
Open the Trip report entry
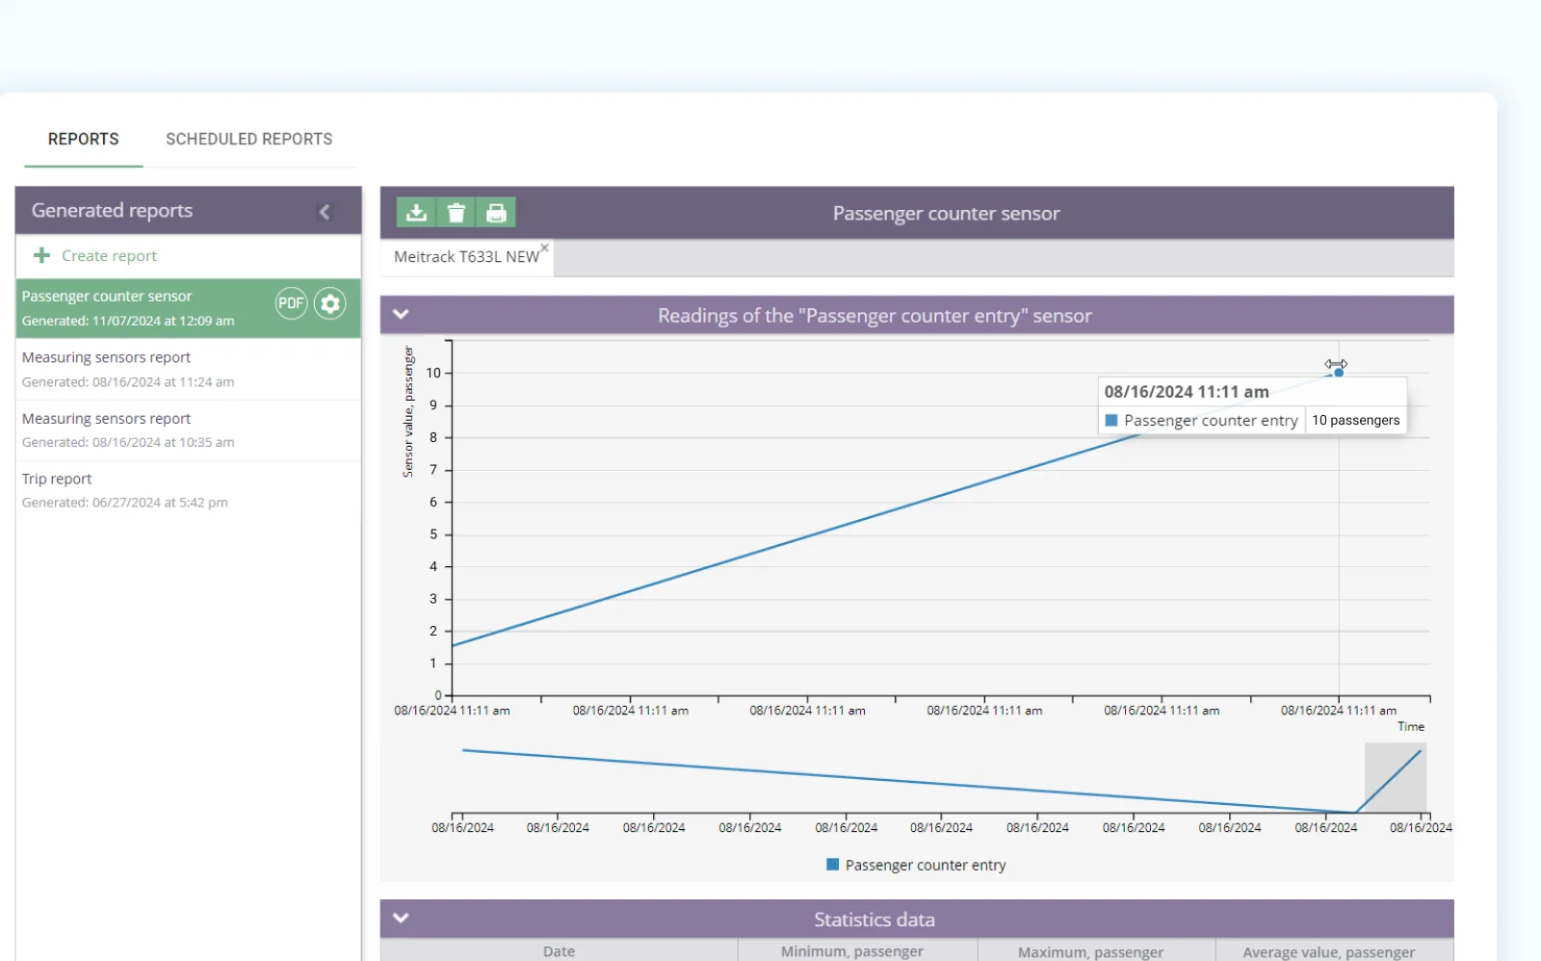pyautogui.click(x=188, y=490)
